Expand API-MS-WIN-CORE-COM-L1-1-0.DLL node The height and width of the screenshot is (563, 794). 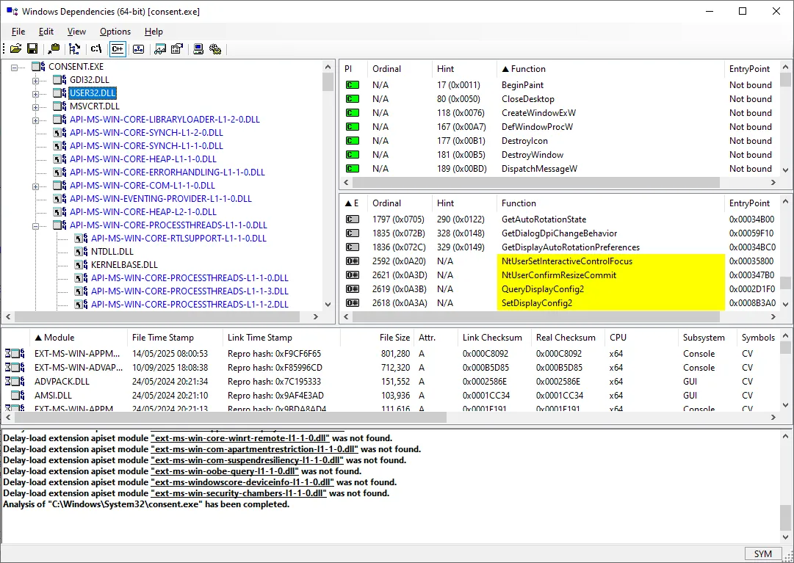coord(35,186)
